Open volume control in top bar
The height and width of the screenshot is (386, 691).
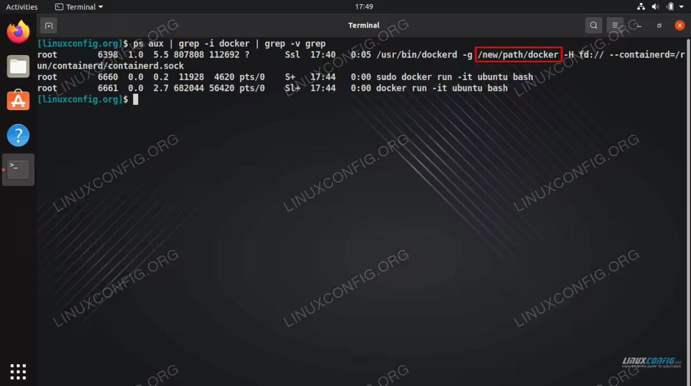click(655, 7)
